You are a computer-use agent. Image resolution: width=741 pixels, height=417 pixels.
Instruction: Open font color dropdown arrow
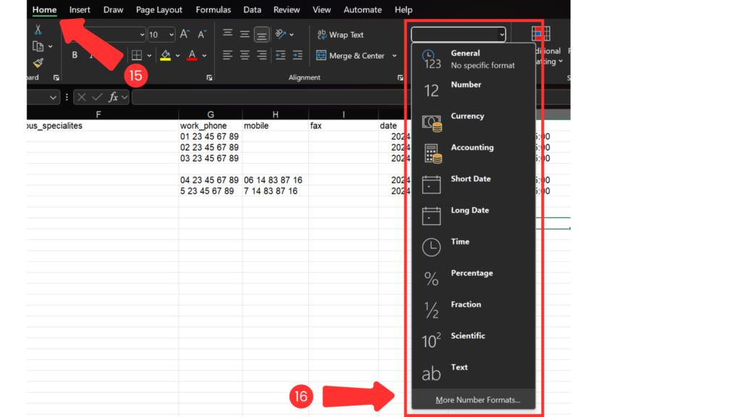(x=204, y=55)
